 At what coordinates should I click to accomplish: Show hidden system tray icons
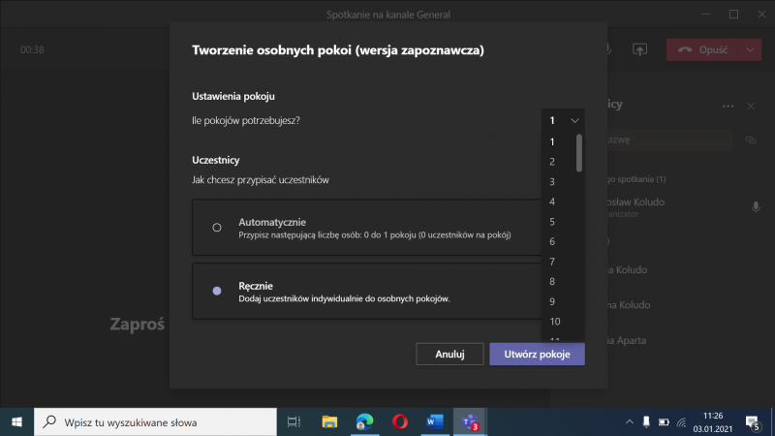[629, 422]
